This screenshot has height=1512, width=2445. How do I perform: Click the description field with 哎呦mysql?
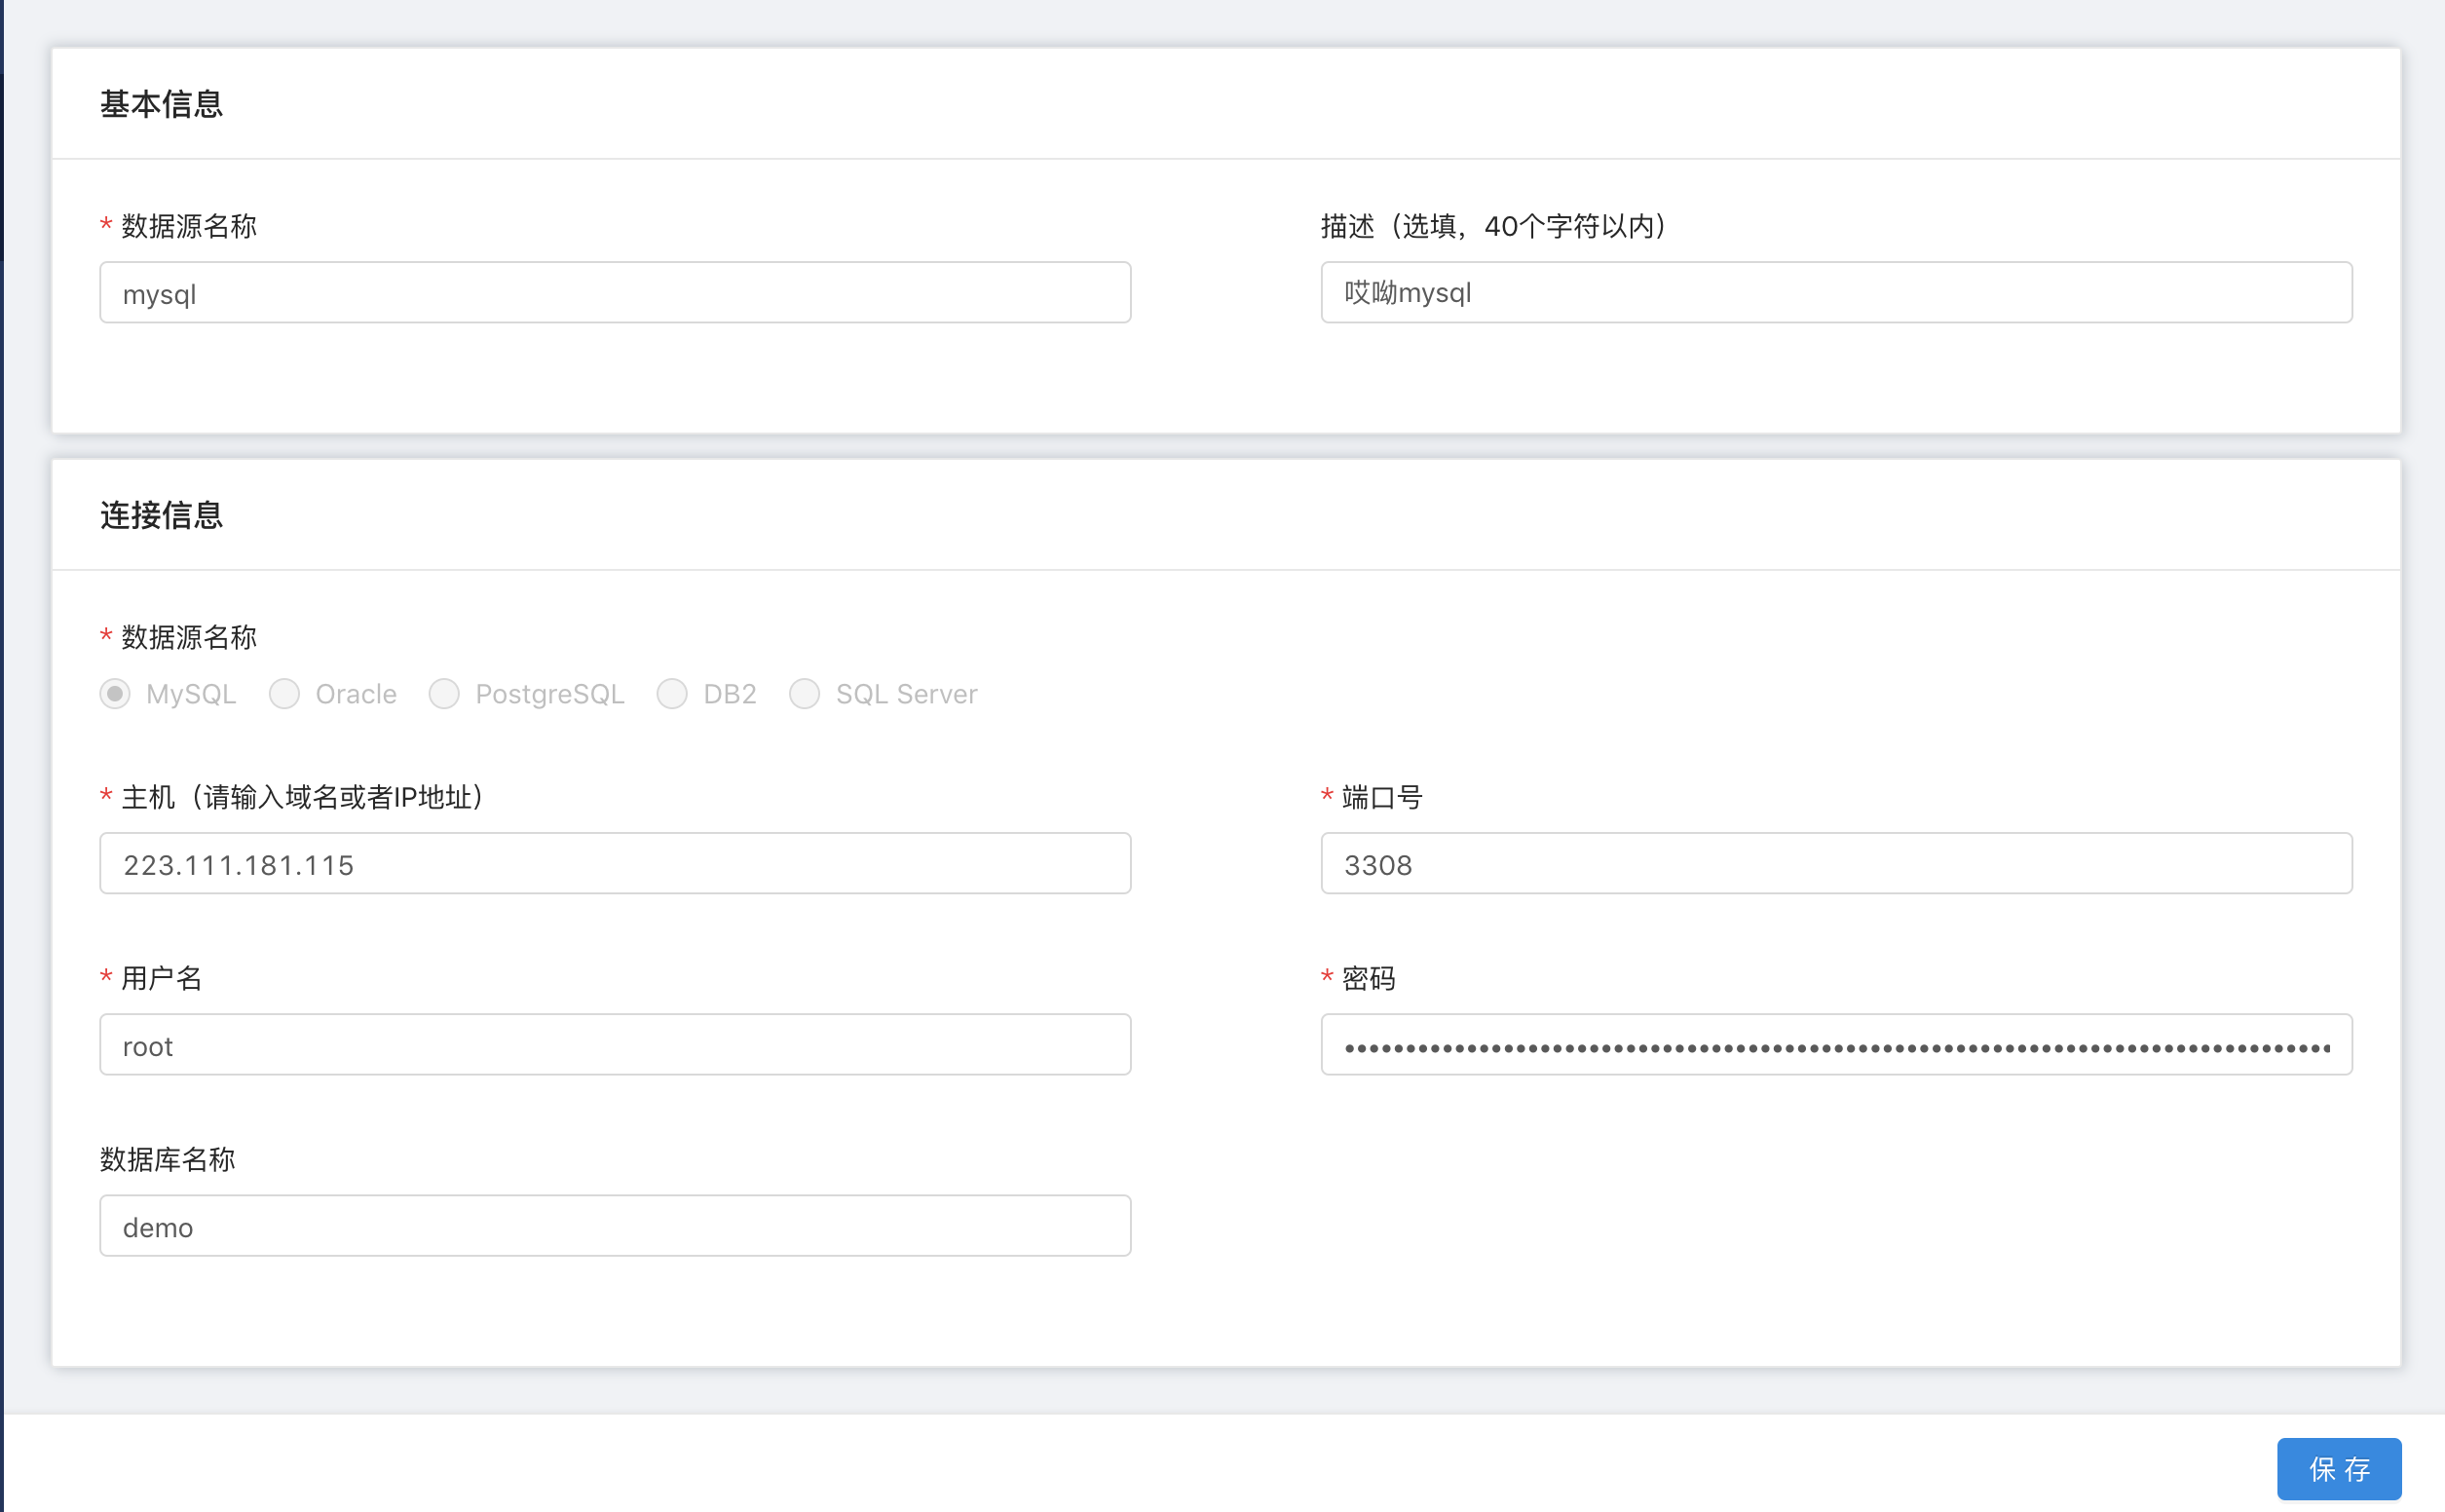point(1835,293)
